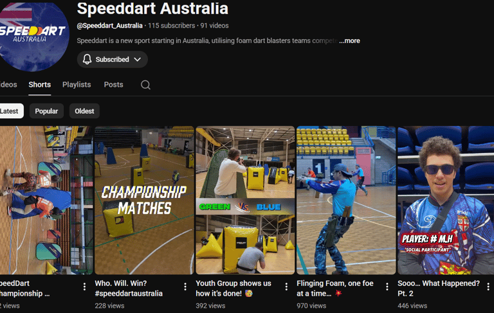494x313 pixels.
Task: Open options for Sooo... What Happened? short
Action: (488, 287)
